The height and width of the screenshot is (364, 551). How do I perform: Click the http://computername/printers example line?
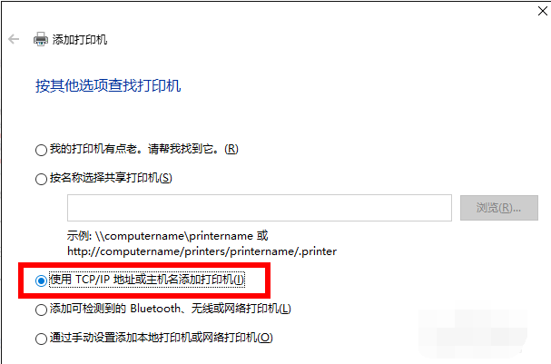202,251
